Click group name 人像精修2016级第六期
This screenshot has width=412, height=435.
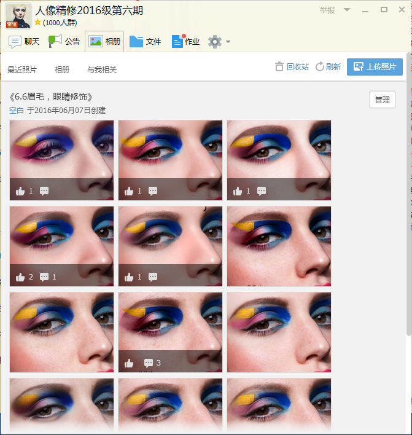89,10
